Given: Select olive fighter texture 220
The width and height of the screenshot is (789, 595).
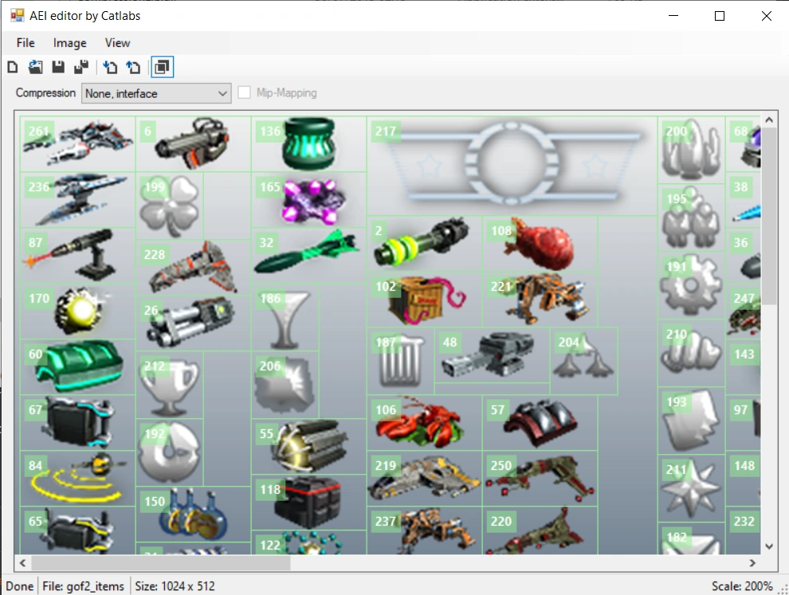Looking at the screenshot, I should pos(540,530).
